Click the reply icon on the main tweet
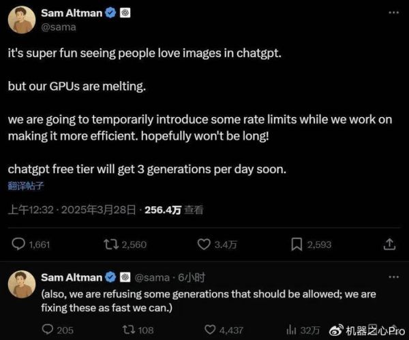Image resolution: width=409 pixels, height=340 pixels. 20,244
